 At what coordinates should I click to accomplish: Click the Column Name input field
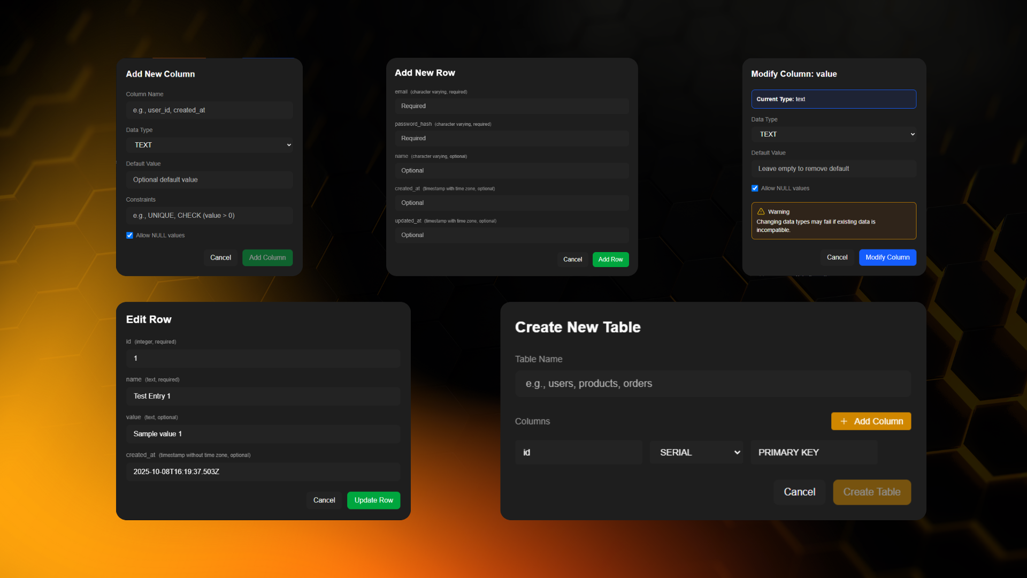[x=210, y=110]
